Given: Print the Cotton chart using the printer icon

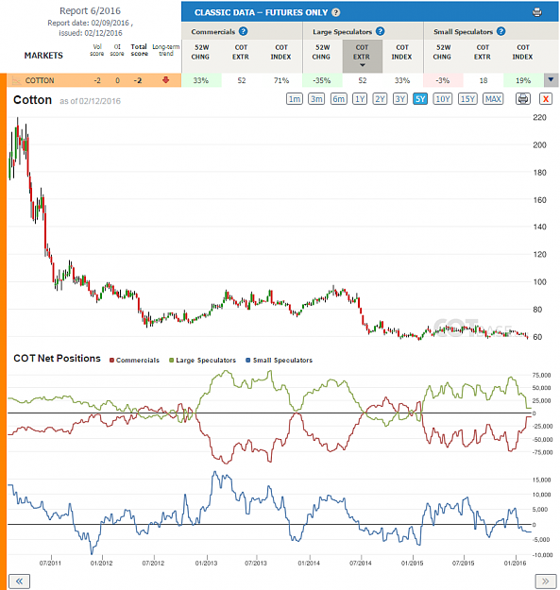Looking at the screenshot, I should pyautogui.click(x=523, y=99).
